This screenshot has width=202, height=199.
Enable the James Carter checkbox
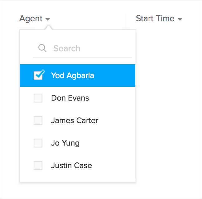pyautogui.click(x=38, y=121)
